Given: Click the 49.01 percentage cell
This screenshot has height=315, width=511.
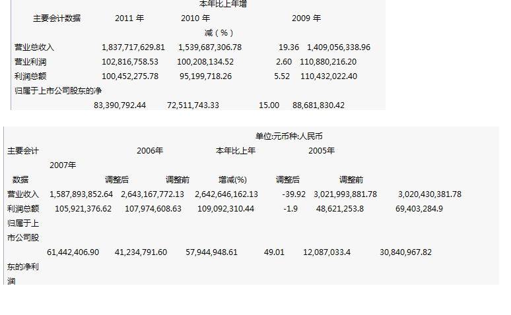Looking at the screenshot, I should click(274, 252).
